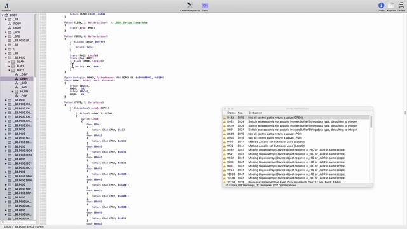Expand the backslash root scope
407x229 pixels.
6,49
